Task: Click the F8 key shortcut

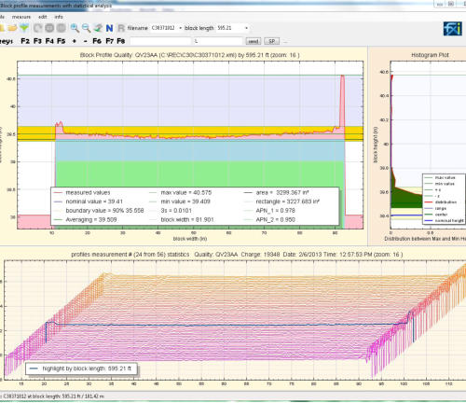Action: pyautogui.click(x=121, y=41)
